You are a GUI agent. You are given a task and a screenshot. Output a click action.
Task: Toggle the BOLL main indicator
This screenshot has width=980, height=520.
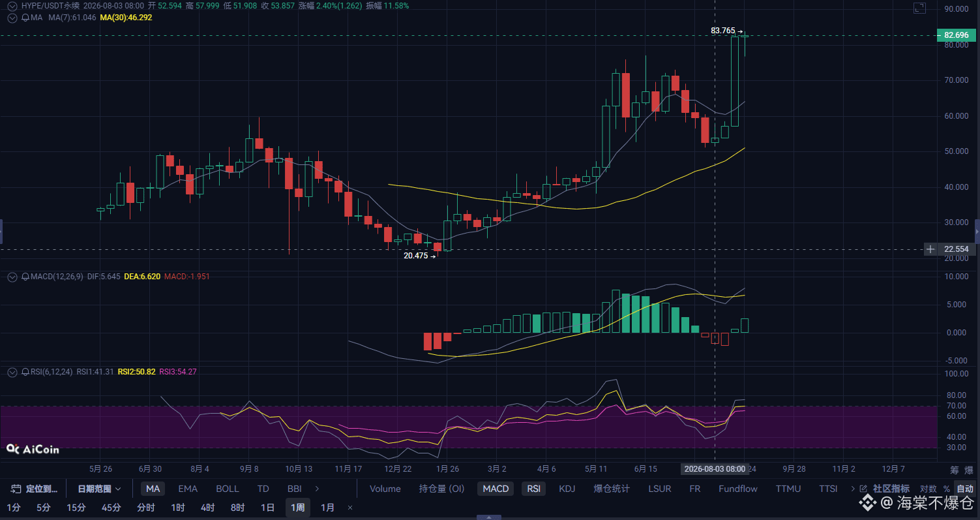(228, 489)
